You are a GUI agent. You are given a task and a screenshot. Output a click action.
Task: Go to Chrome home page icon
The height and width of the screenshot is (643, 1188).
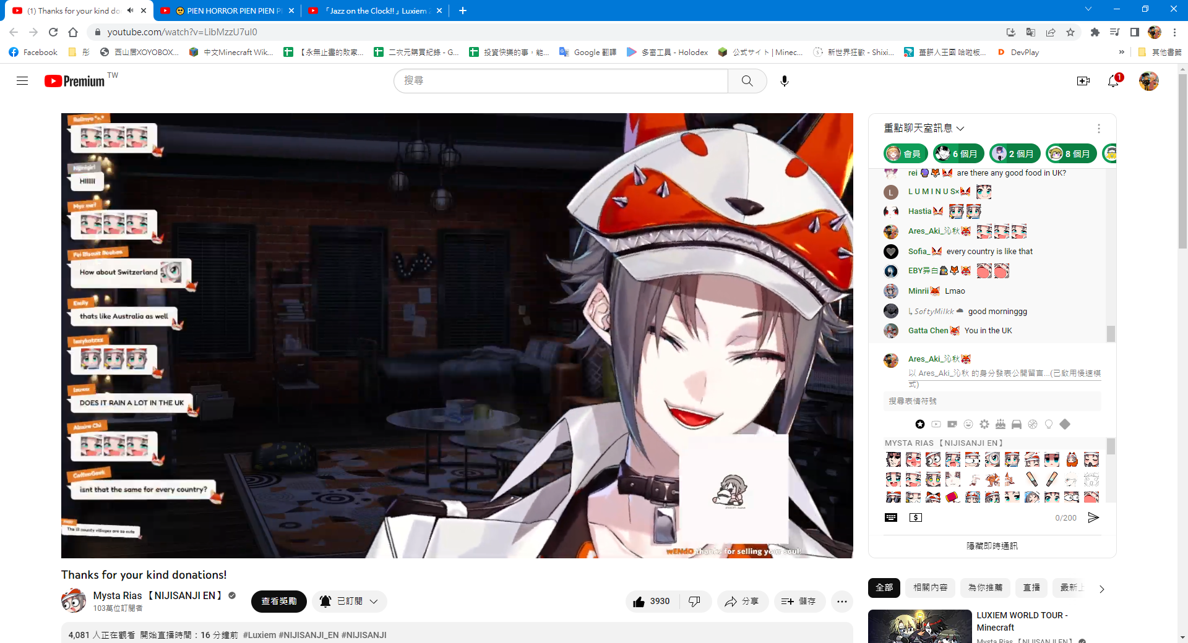point(73,32)
